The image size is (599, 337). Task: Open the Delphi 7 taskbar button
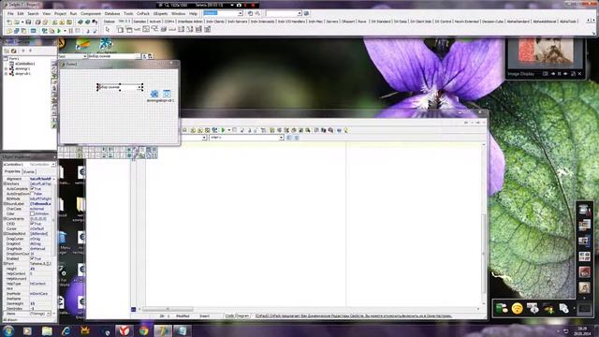coord(163,330)
